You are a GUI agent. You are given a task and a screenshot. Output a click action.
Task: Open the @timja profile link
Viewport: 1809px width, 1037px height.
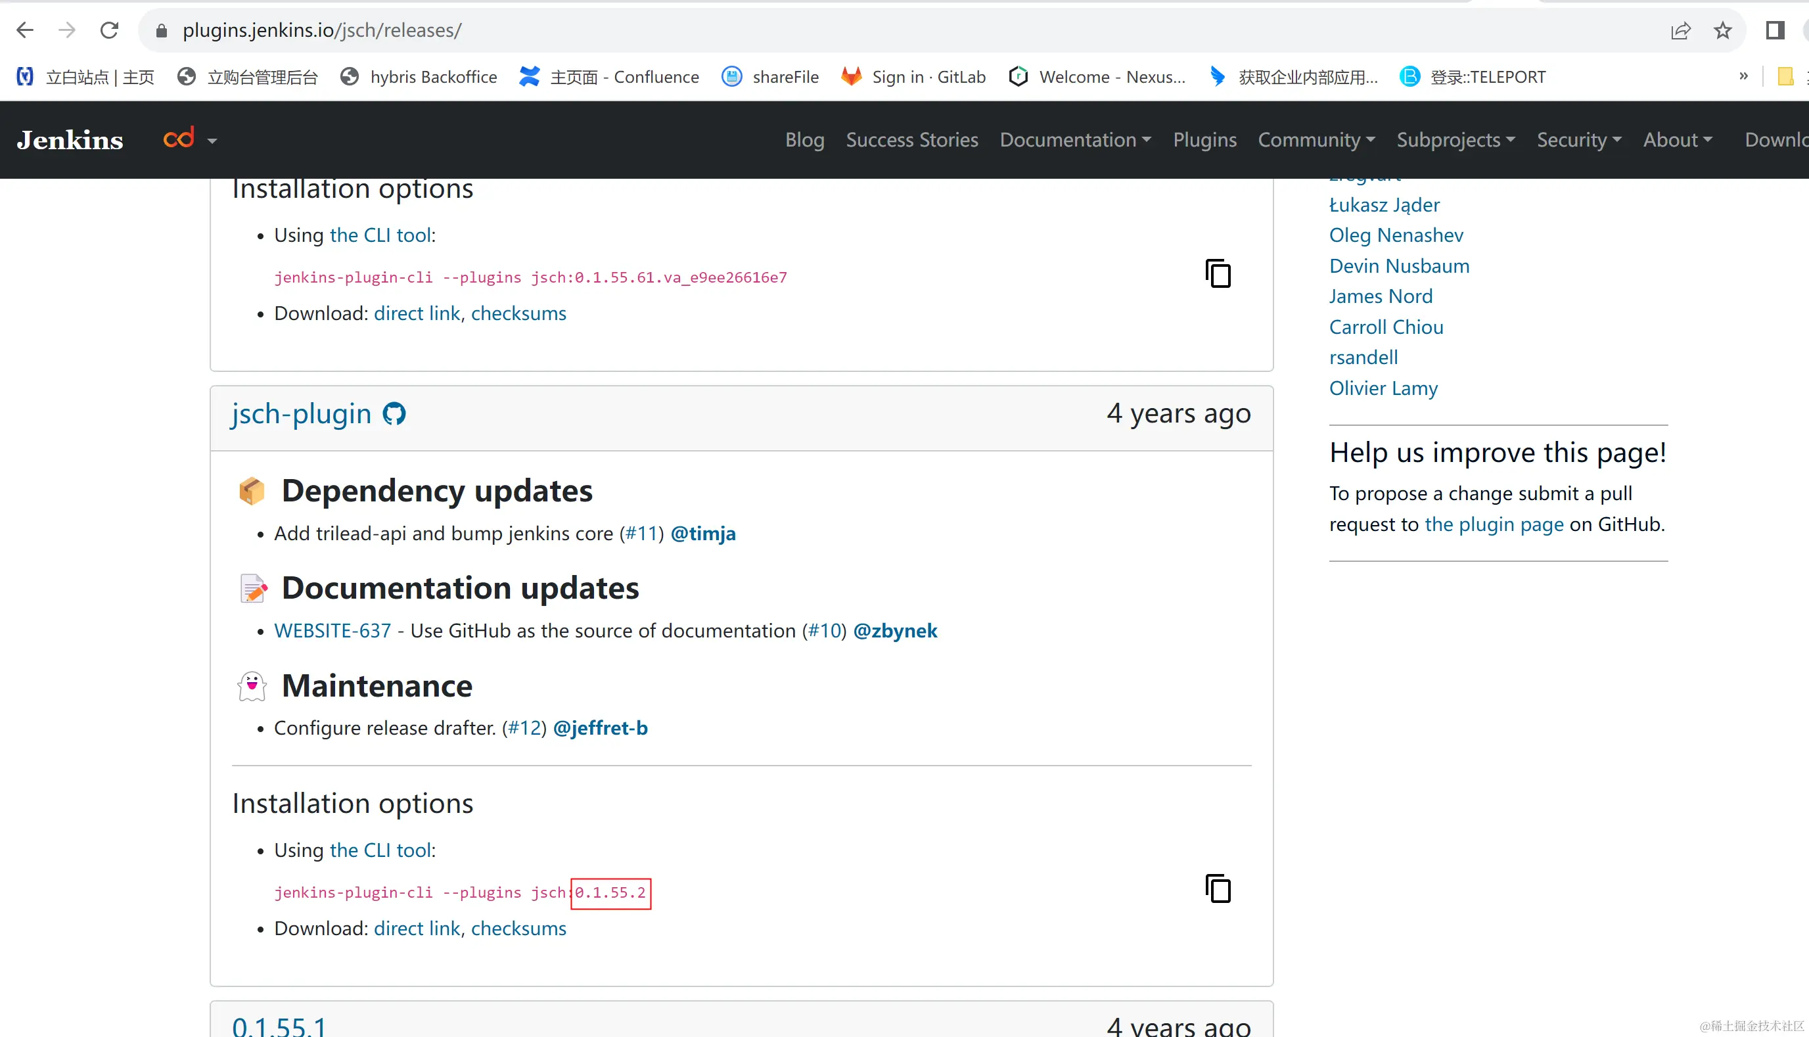[702, 534]
